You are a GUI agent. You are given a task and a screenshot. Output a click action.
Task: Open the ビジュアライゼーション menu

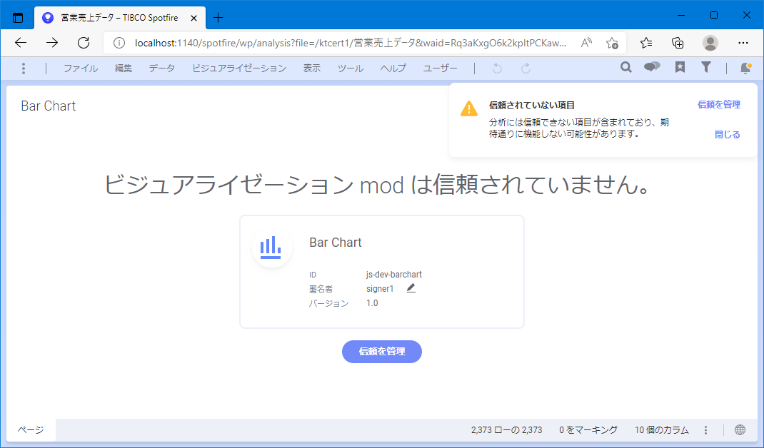pyautogui.click(x=239, y=68)
